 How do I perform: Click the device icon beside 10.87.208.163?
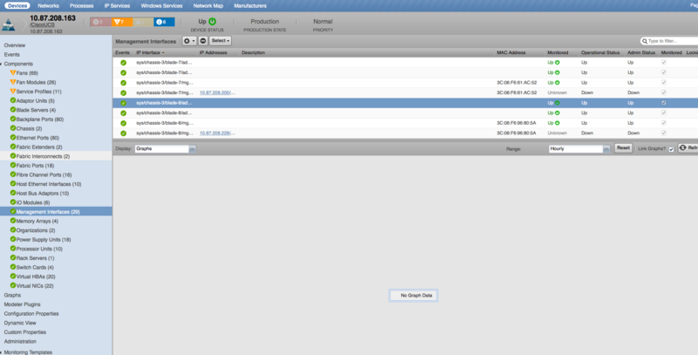tap(9, 25)
